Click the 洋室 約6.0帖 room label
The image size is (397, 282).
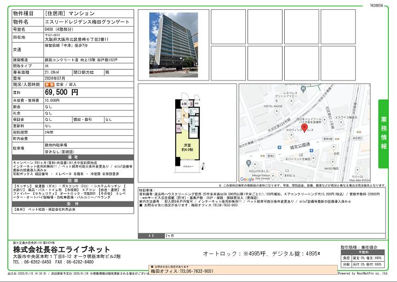click(187, 147)
